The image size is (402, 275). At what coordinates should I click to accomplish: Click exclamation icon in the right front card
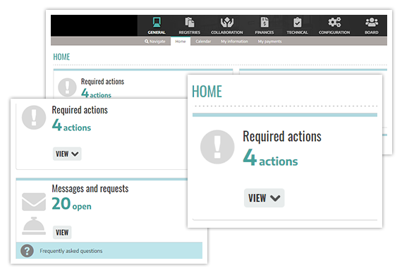(217, 147)
